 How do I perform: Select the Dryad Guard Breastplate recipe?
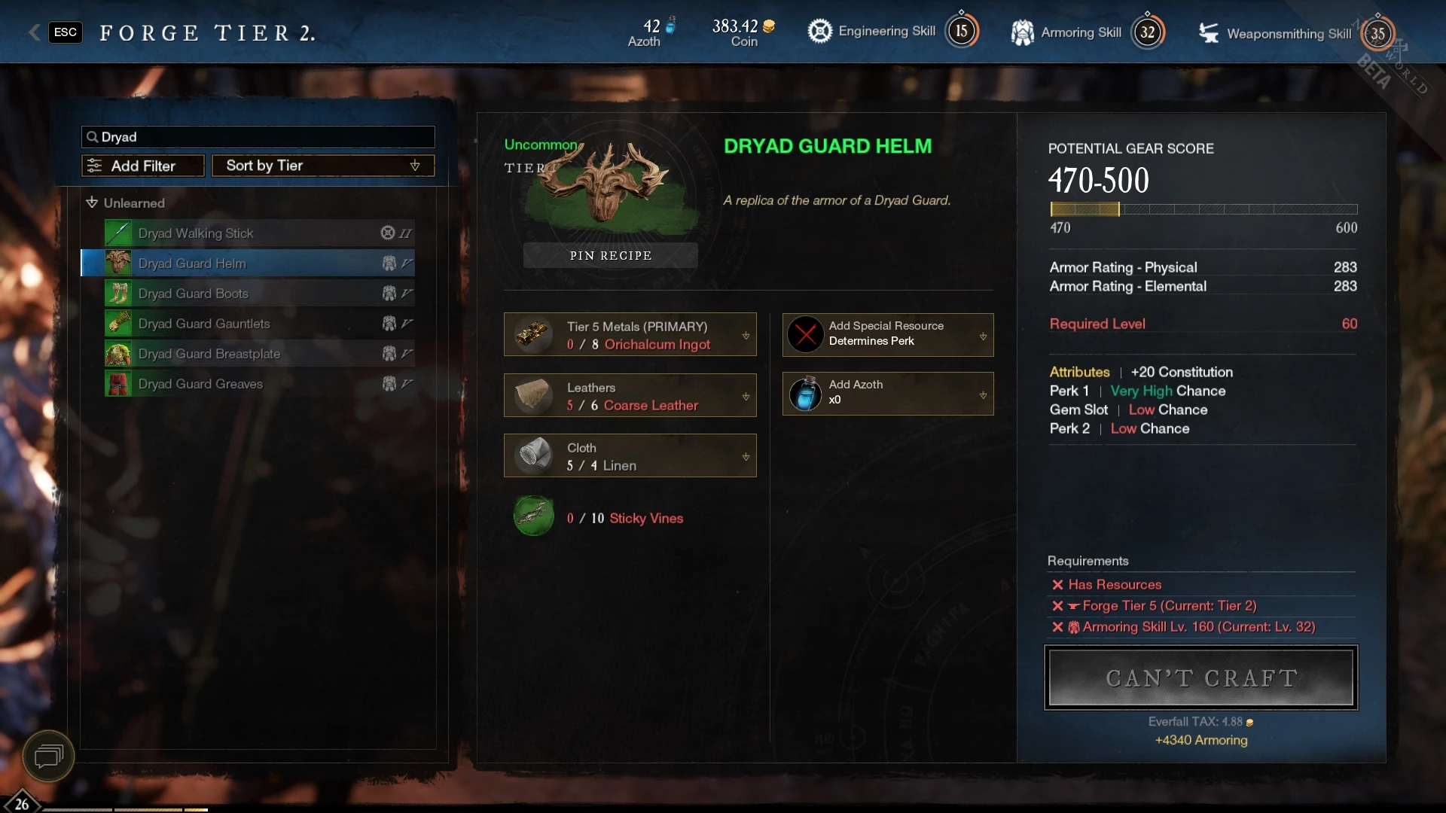[259, 354]
